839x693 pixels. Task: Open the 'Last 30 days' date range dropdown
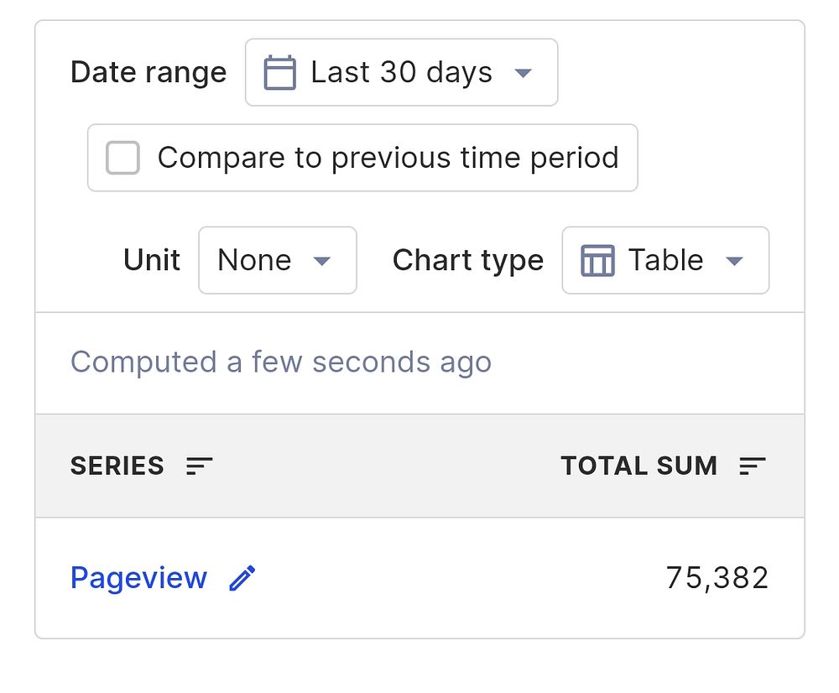401,73
